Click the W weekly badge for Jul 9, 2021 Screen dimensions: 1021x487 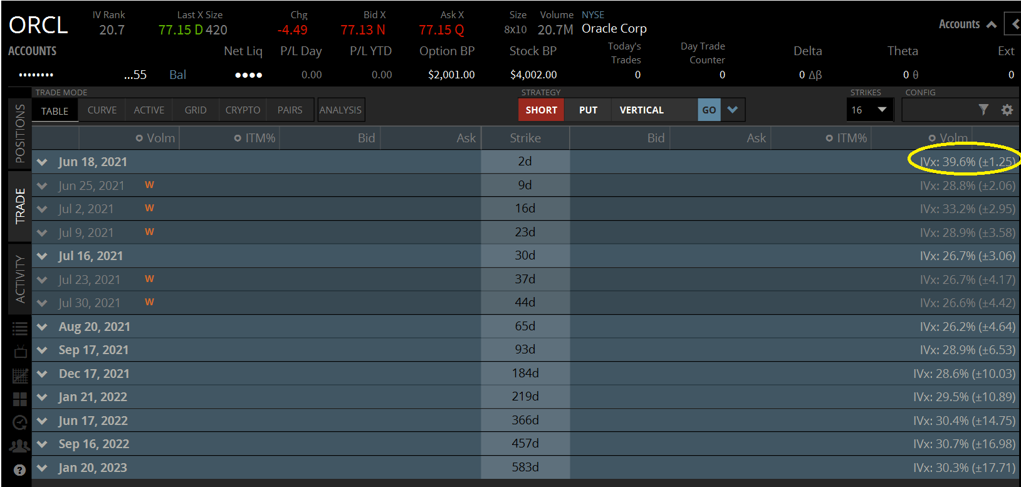[149, 232]
